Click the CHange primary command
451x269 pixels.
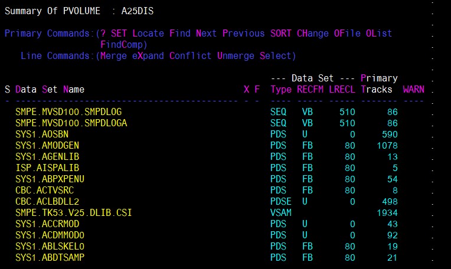(x=313, y=34)
